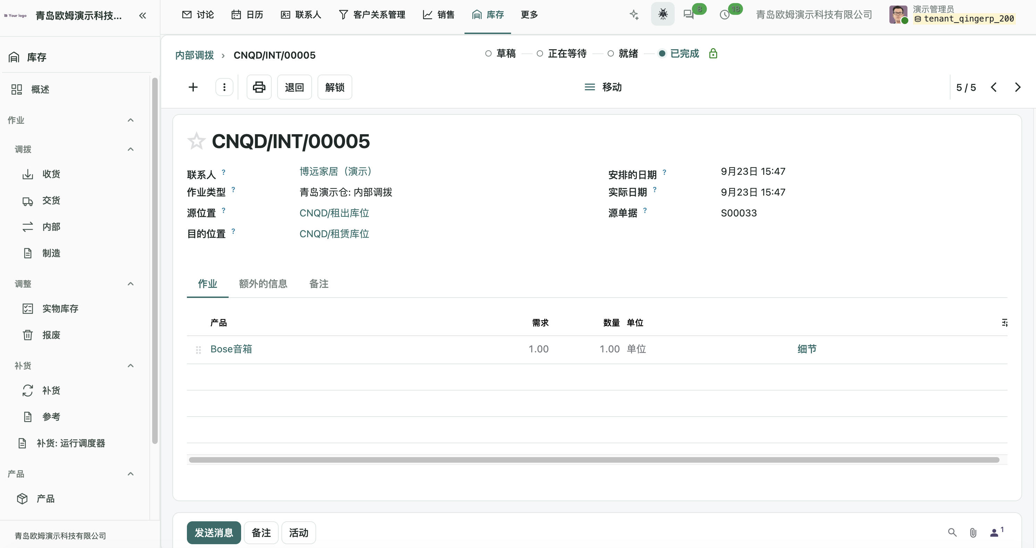1036x548 pixels.
Task: Go to next record arrow
Action: (x=1018, y=87)
